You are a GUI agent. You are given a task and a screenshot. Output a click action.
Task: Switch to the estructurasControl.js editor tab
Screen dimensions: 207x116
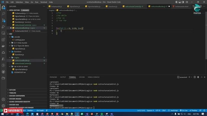click(x=134, y=6)
